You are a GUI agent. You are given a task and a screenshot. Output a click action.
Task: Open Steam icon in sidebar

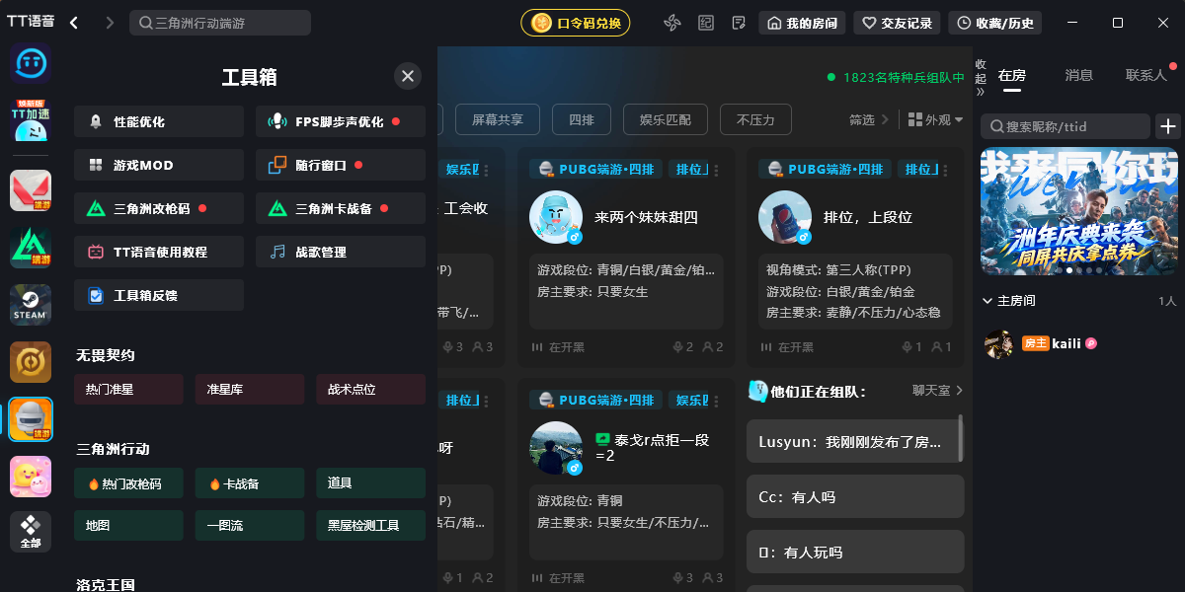tap(31, 305)
